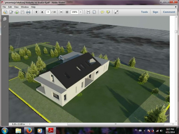Switch to read mode view

(116, 12)
